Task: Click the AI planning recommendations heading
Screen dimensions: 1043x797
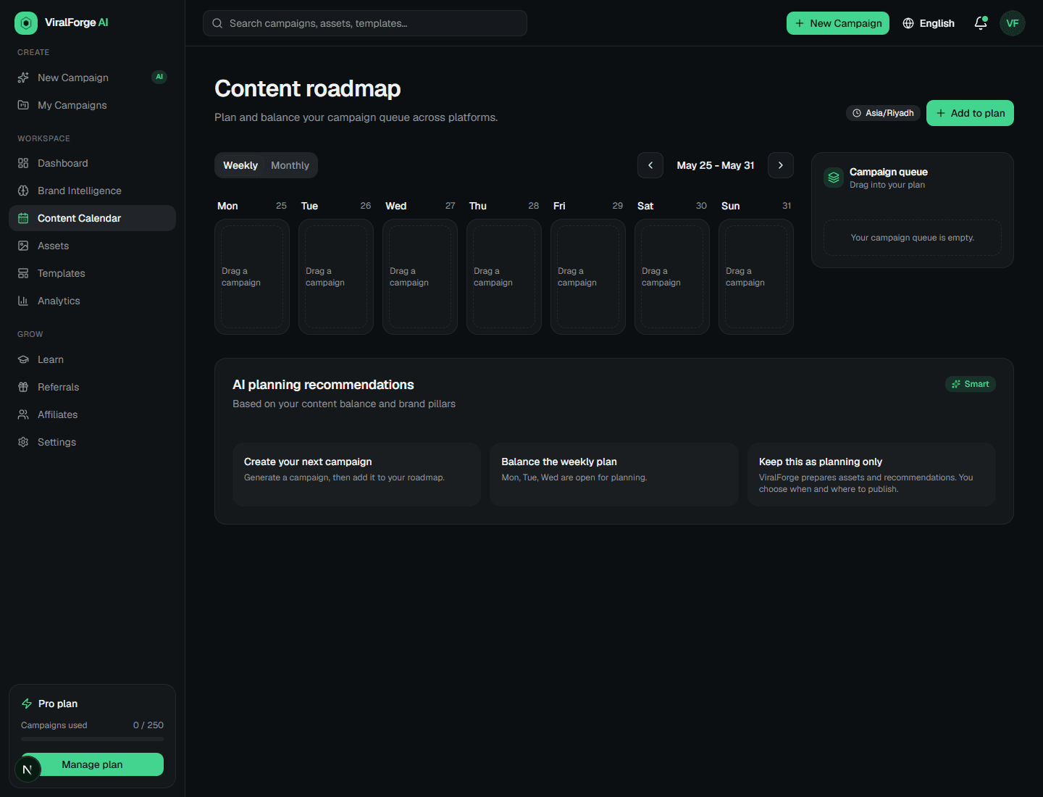Action: [323, 385]
